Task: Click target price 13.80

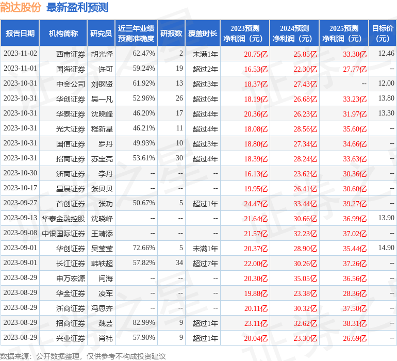Action: click(x=386, y=99)
